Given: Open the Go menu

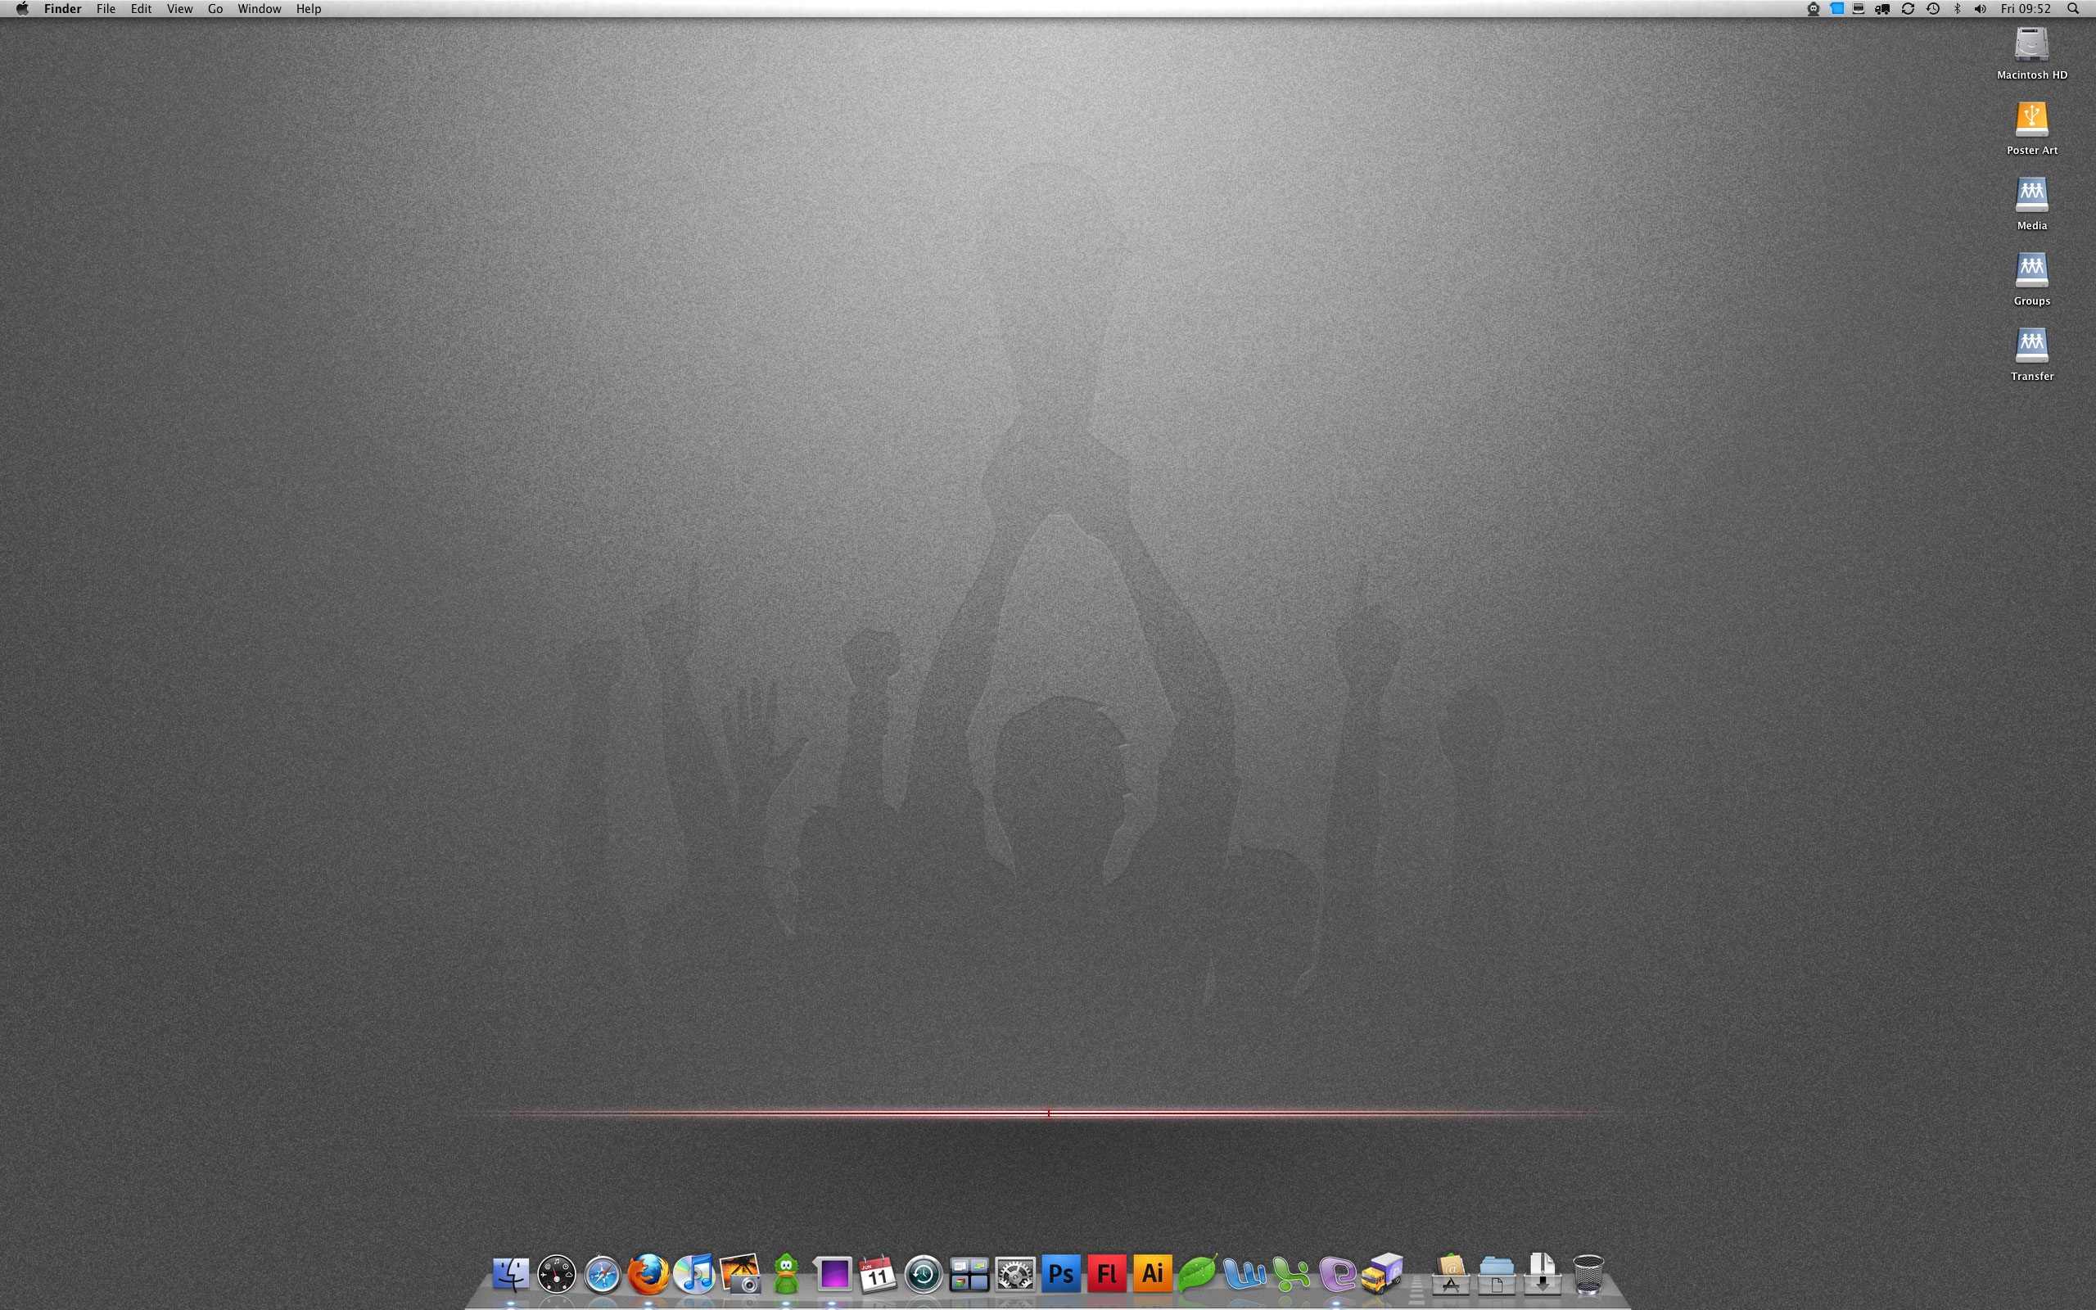Looking at the screenshot, I should [215, 9].
